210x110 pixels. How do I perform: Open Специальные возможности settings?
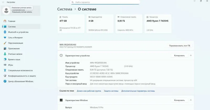[21, 70]
